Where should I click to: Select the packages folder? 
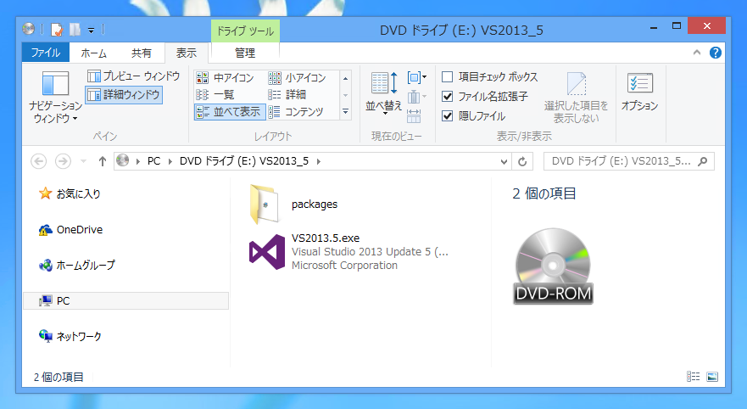[293, 204]
